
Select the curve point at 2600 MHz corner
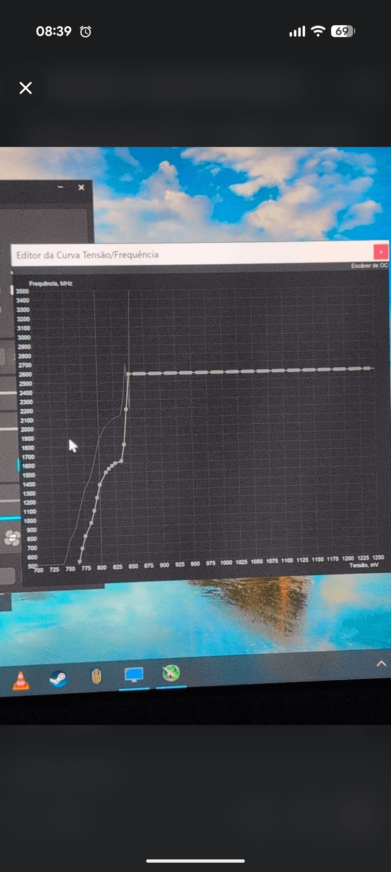[x=128, y=374]
